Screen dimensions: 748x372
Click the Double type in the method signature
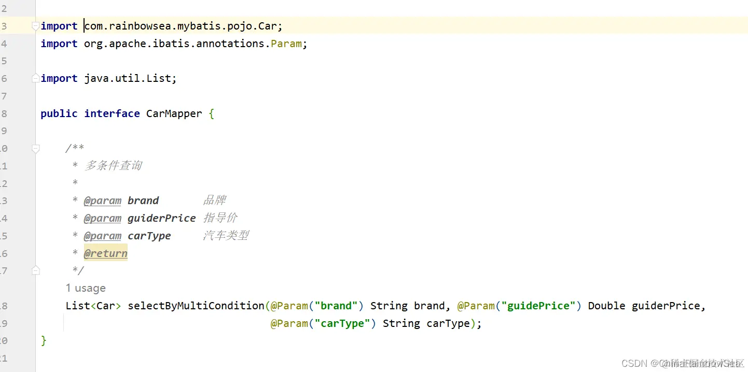[606, 306]
